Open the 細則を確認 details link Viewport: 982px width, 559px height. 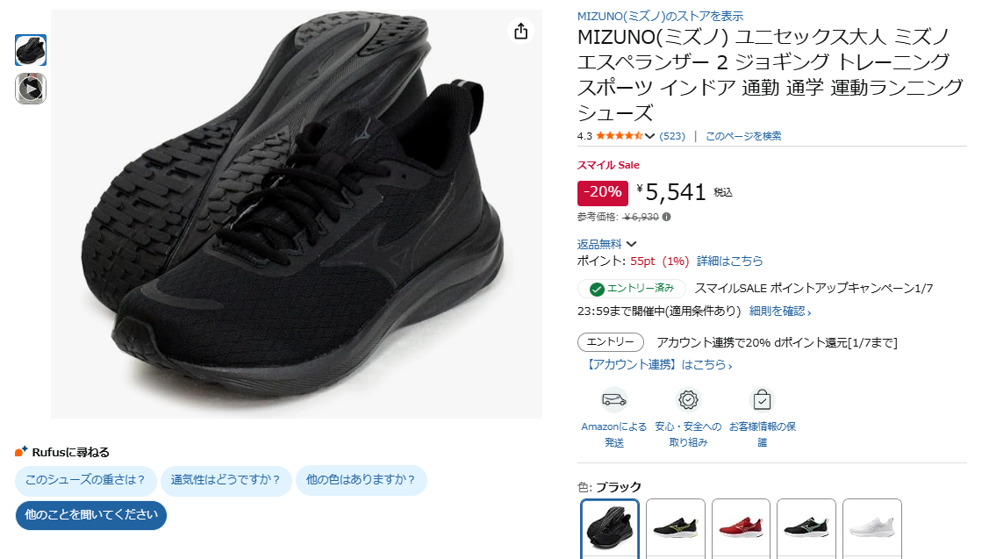779,312
